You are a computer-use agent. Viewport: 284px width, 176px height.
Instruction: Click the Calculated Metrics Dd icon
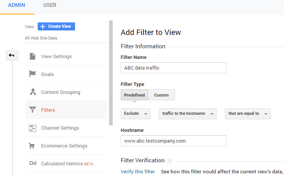pos(33,164)
